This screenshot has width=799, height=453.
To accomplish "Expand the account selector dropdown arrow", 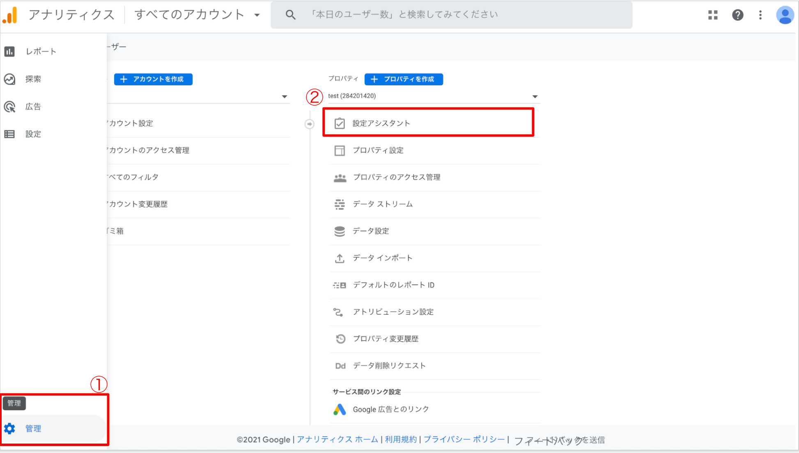I will click(284, 97).
